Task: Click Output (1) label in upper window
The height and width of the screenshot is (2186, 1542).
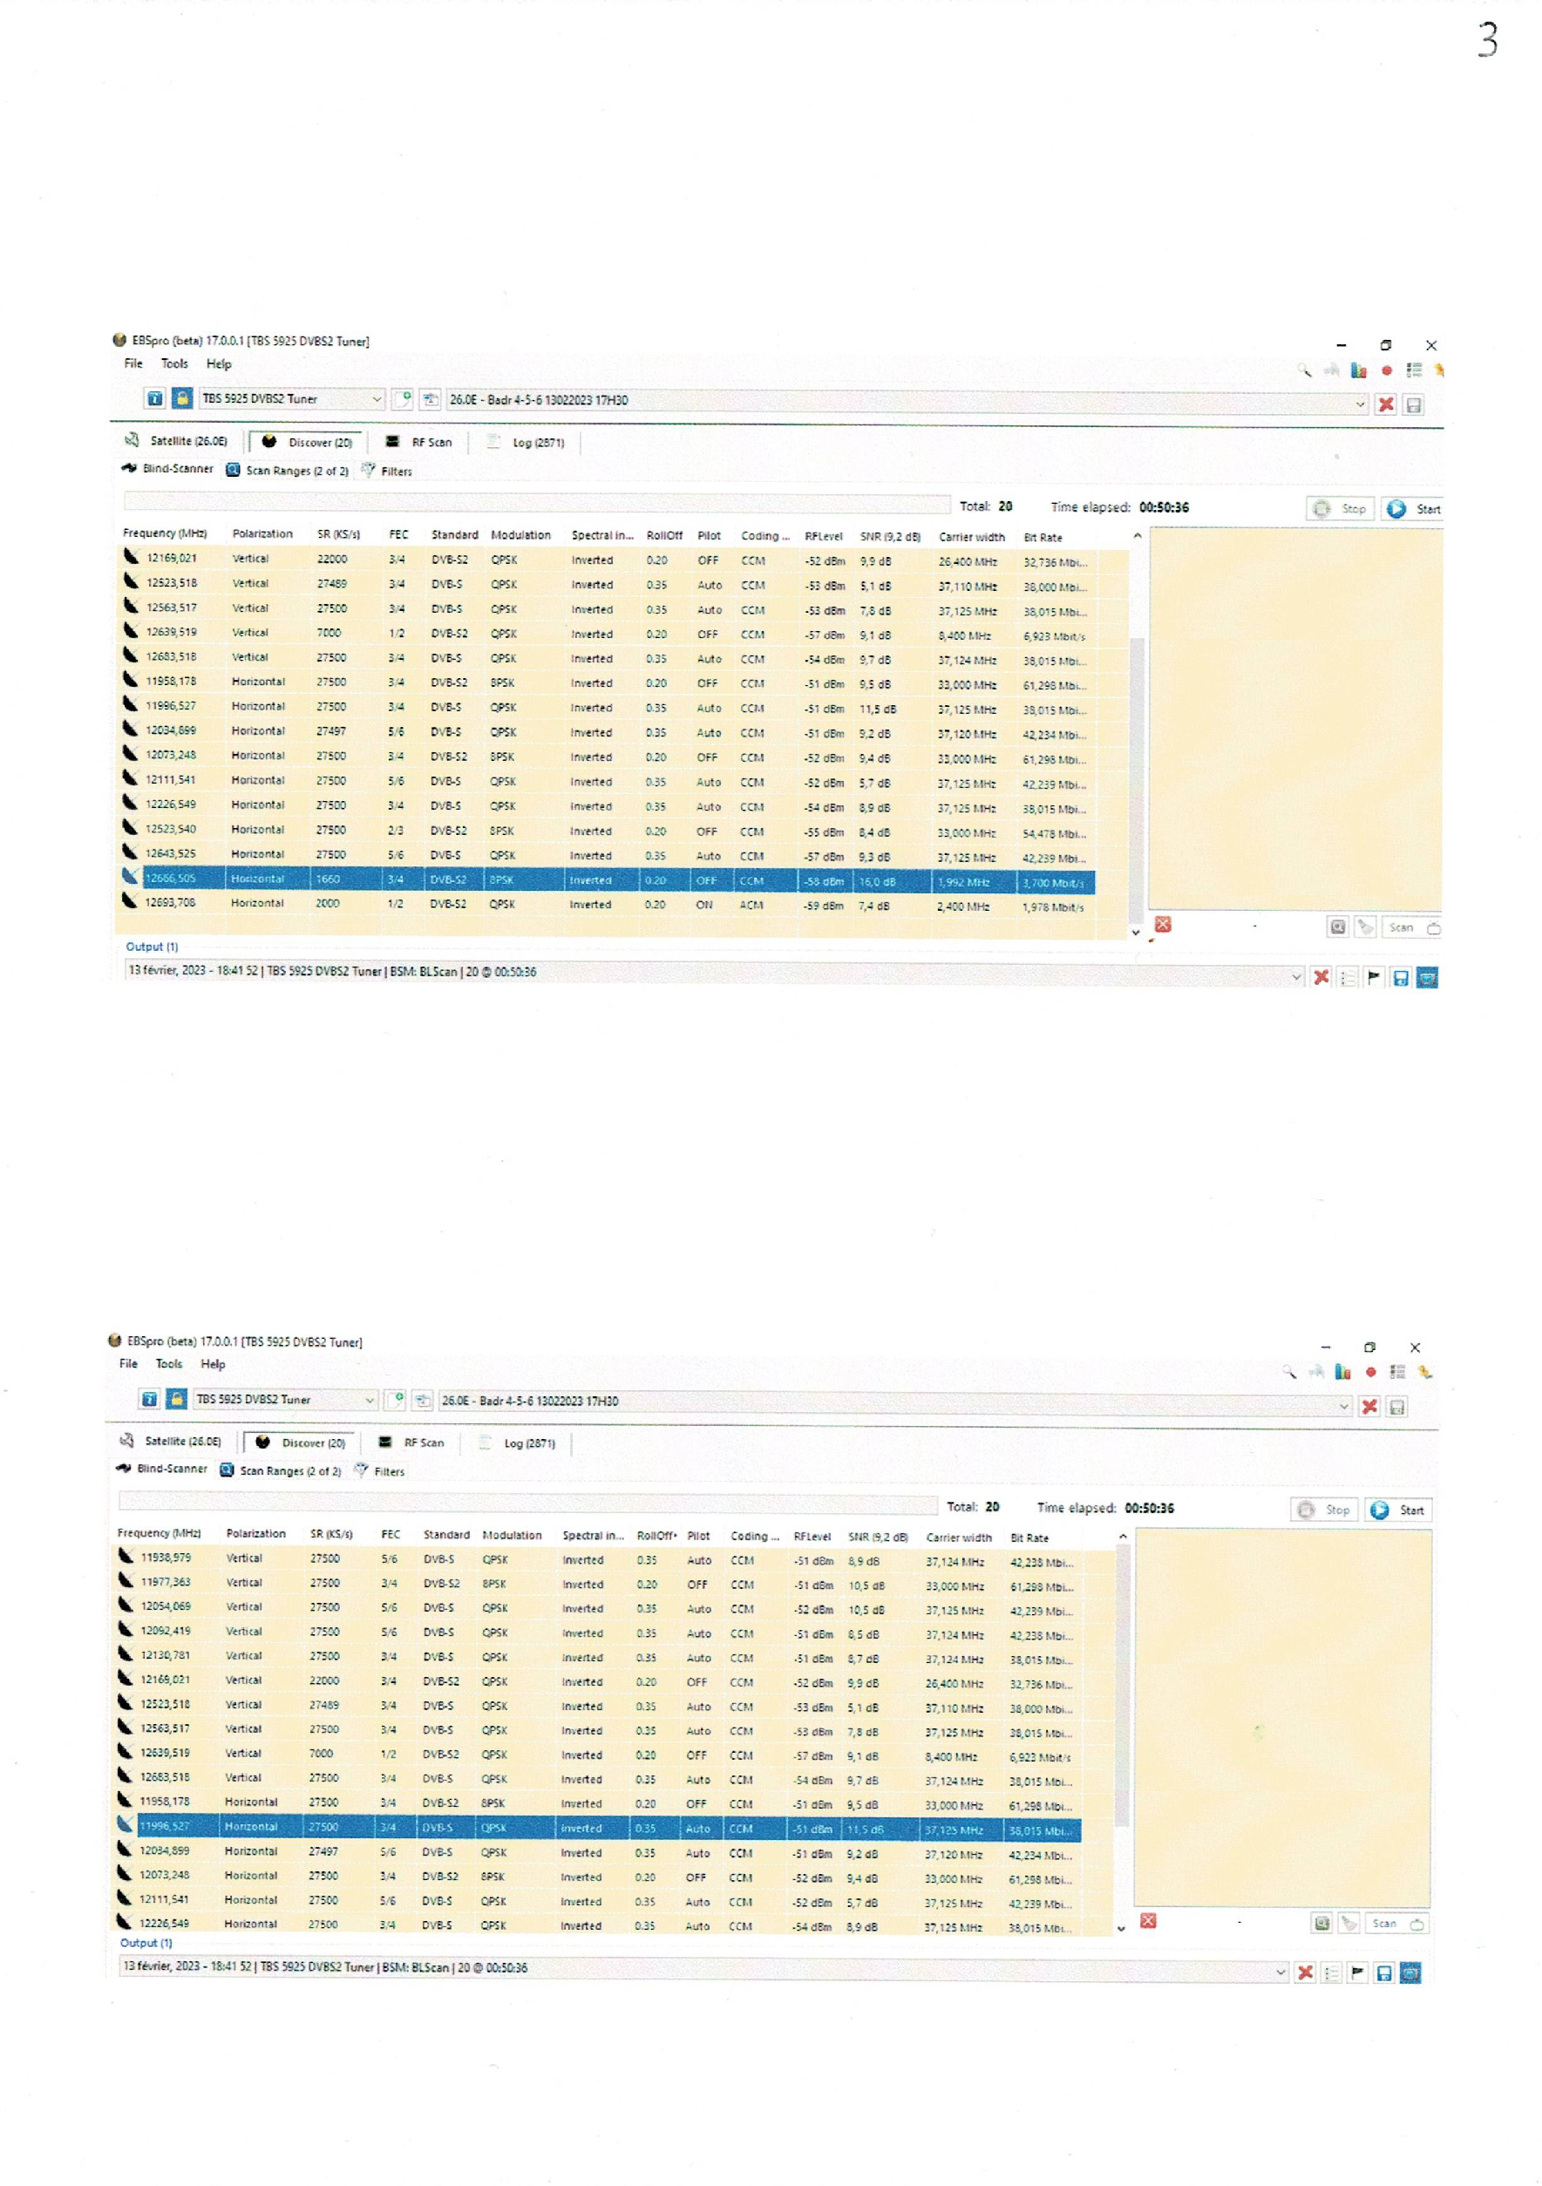Action: click(152, 947)
